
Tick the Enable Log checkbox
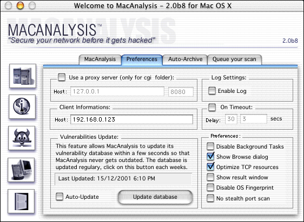tap(212, 91)
